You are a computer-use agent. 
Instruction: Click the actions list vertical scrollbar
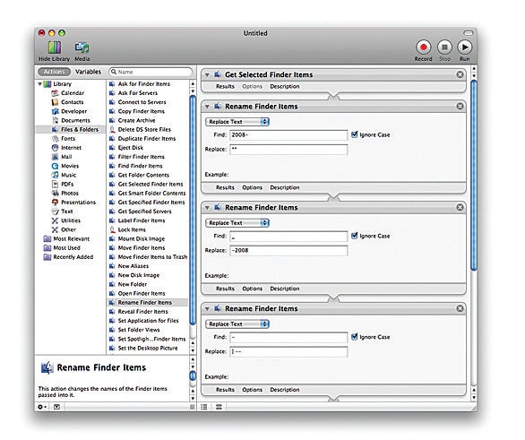click(193, 210)
